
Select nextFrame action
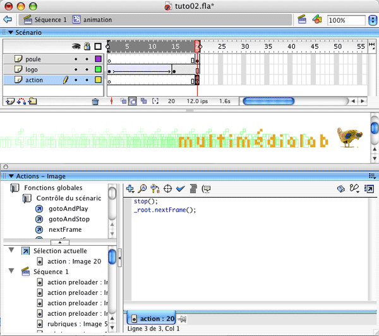pyautogui.click(x=59, y=229)
